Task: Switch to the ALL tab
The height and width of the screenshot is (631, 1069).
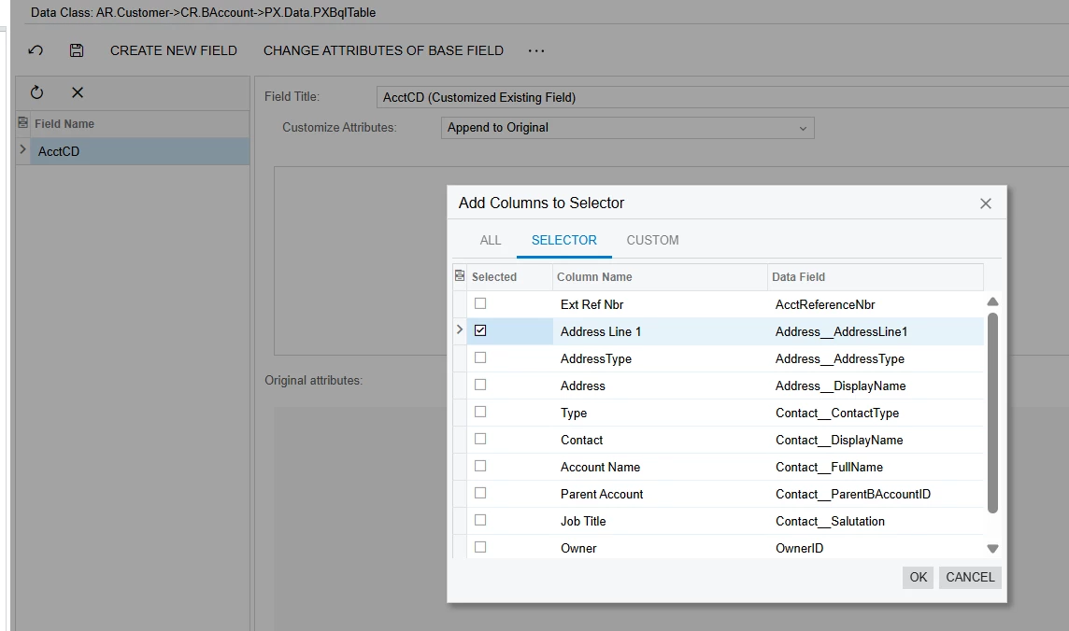Action: click(491, 240)
